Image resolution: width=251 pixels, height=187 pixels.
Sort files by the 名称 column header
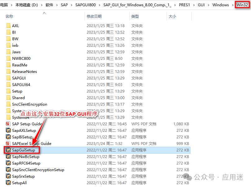tap(9, 17)
